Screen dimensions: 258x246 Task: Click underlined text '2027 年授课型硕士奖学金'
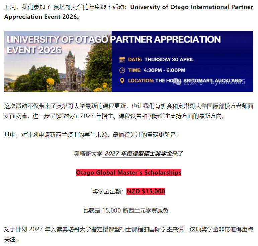tap(138, 153)
